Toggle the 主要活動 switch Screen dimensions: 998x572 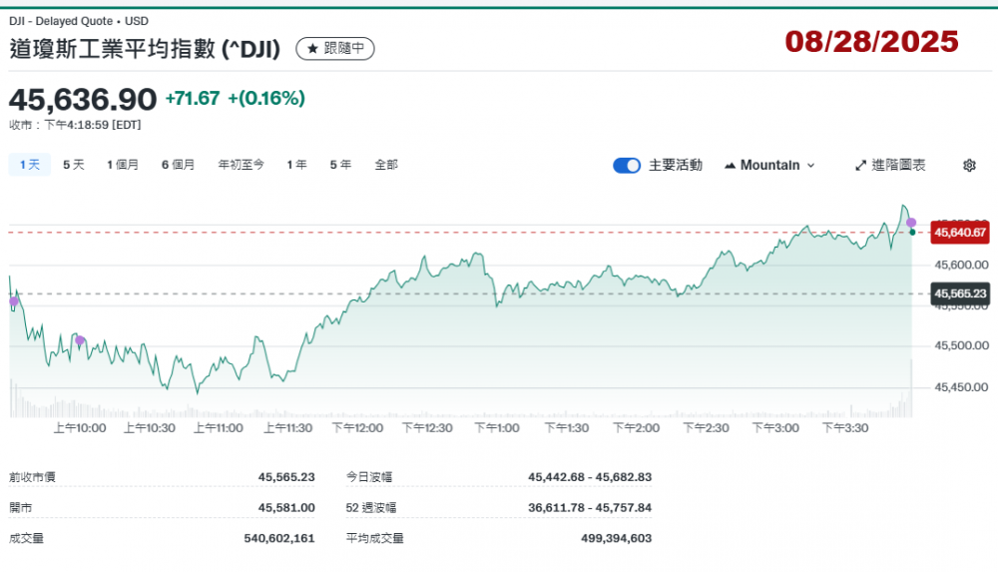627,166
